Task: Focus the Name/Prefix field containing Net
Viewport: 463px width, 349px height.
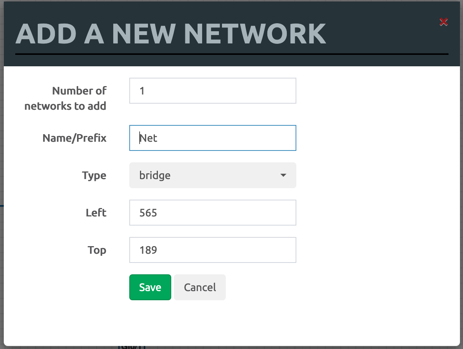Action: point(213,138)
